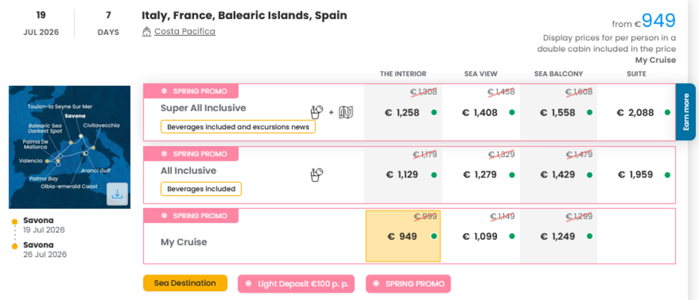Click the Super All Inclusive drinks icon
The width and height of the screenshot is (699, 300).
316,112
